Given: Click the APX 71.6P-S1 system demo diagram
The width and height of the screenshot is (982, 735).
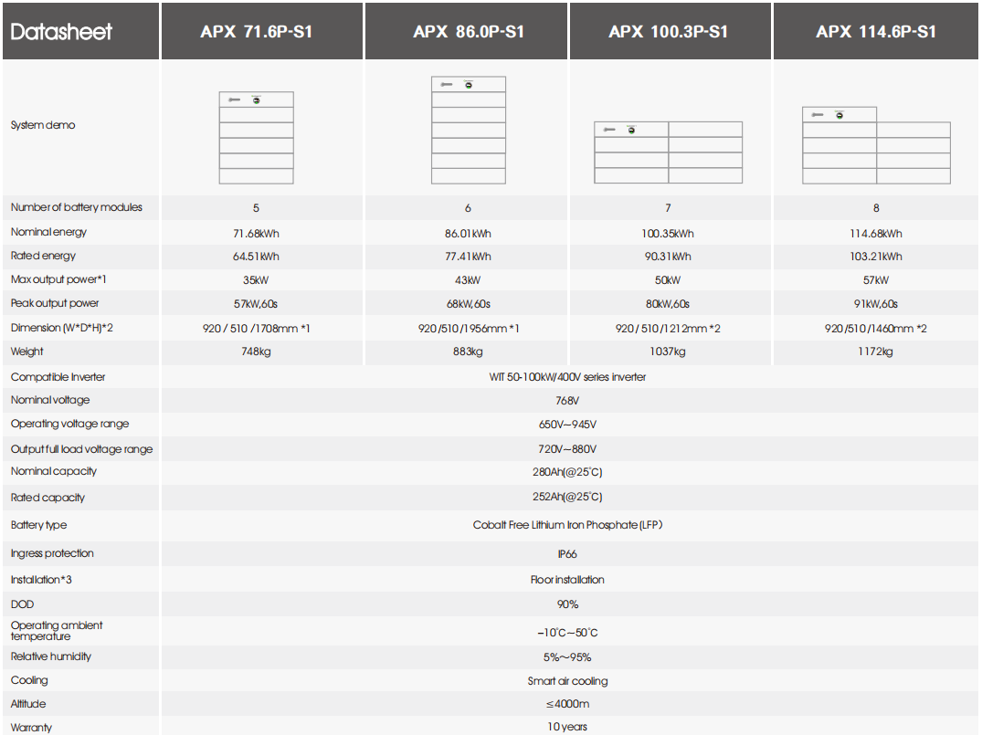Looking at the screenshot, I should tap(256, 138).
